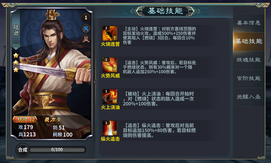Switch to the 战魂技能 tab

pyautogui.click(x=249, y=60)
